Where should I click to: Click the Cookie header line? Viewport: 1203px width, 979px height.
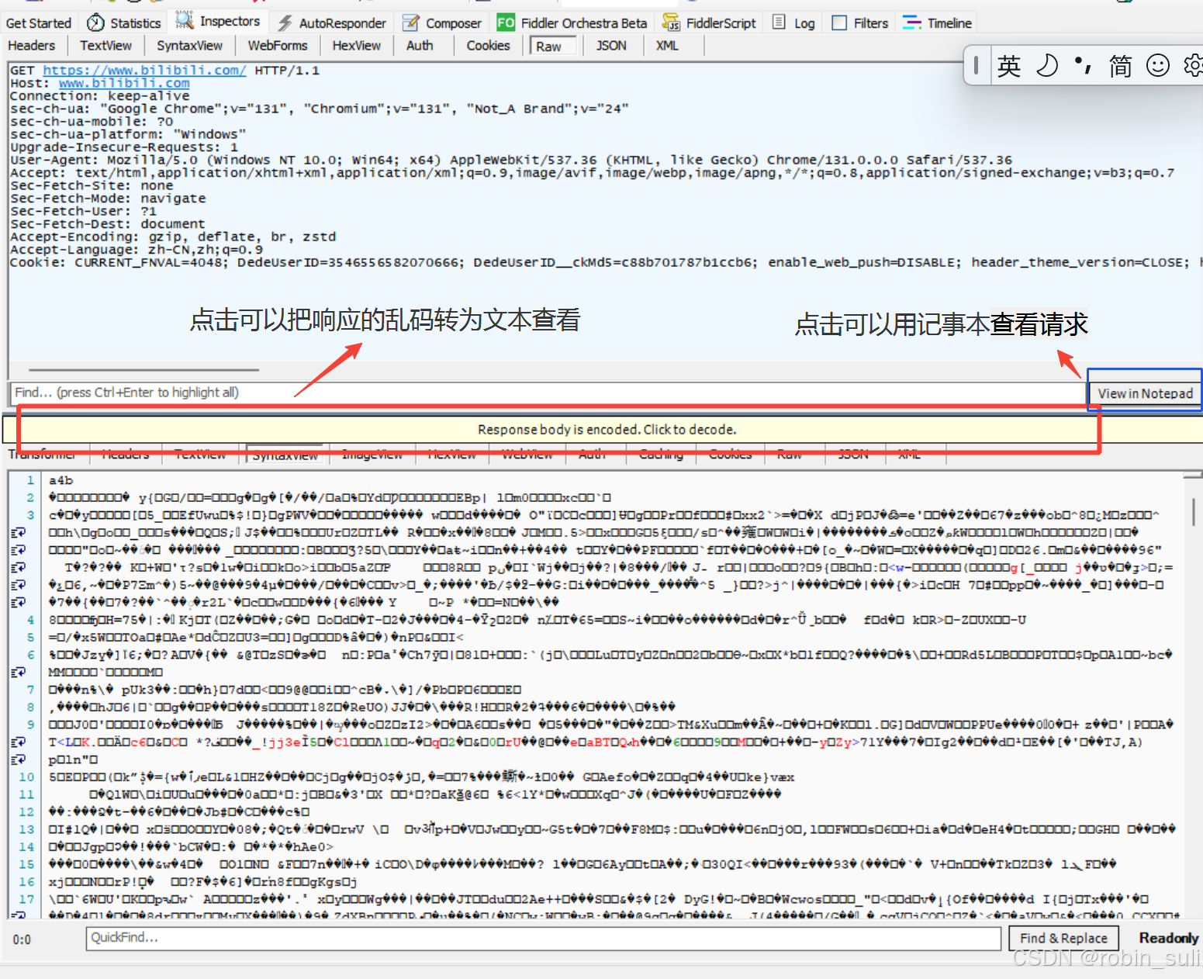[x=605, y=262]
